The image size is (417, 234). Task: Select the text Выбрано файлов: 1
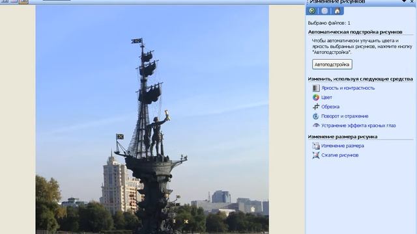(x=329, y=23)
